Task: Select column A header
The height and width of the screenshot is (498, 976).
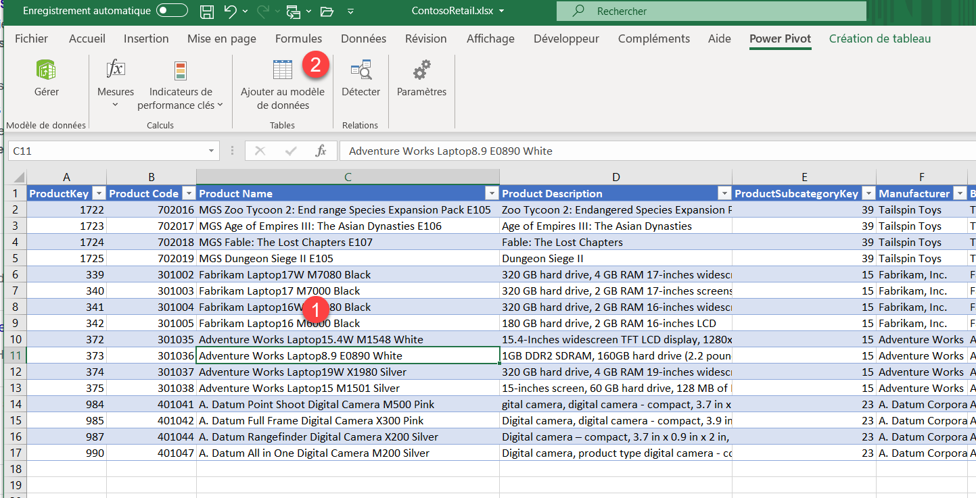Action: [66, 177]
